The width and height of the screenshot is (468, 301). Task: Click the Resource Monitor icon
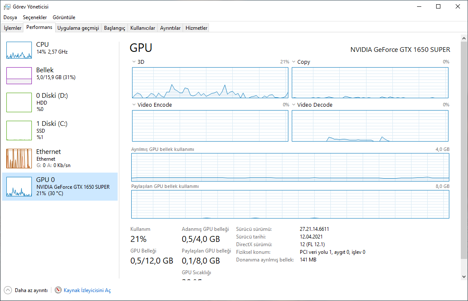(58, 290)
